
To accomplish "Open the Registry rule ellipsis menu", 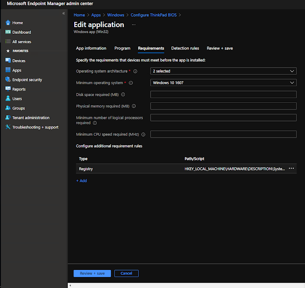I will [291, 169].
